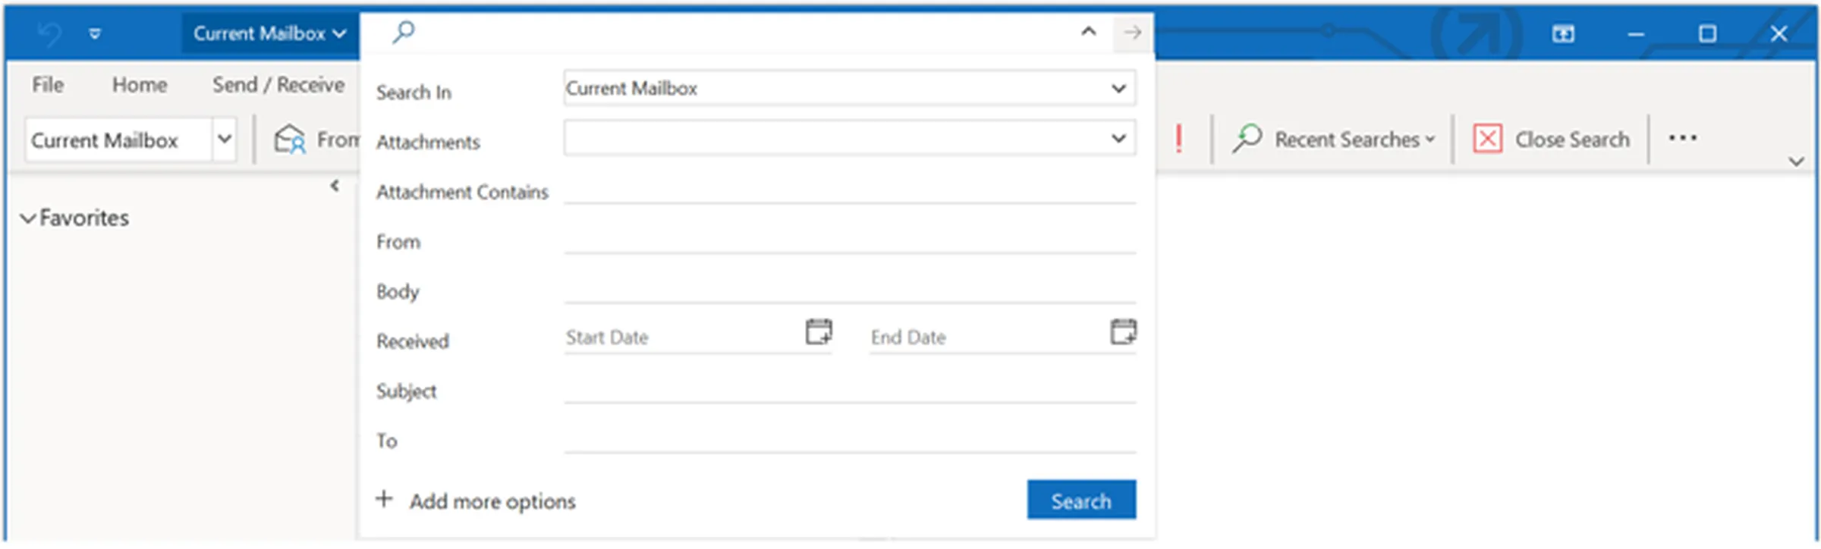Click the undo arrow in title bar

click(x=50, y=33)
